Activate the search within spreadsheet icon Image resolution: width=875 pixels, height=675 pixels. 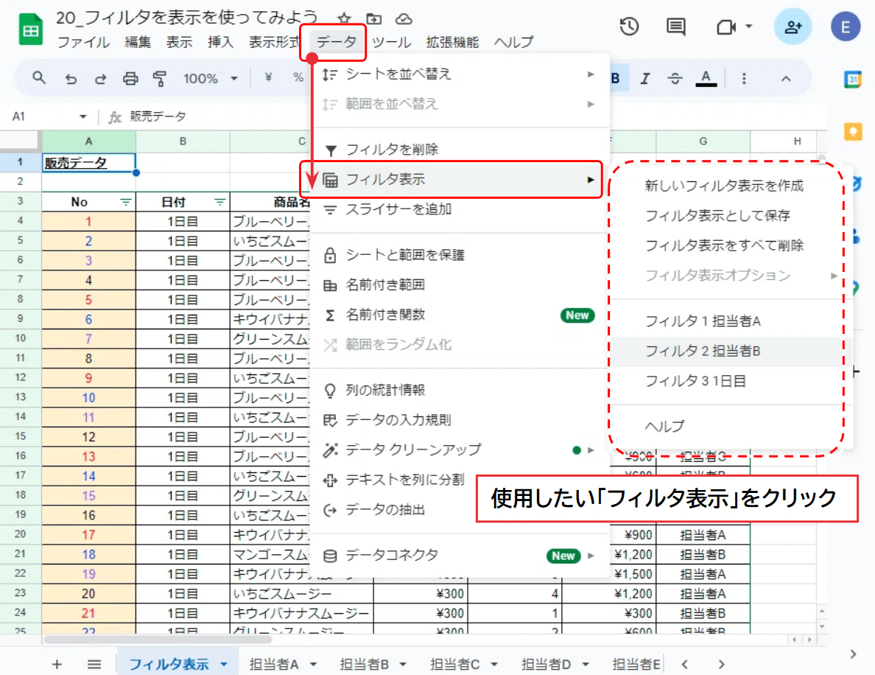[38, 77]
